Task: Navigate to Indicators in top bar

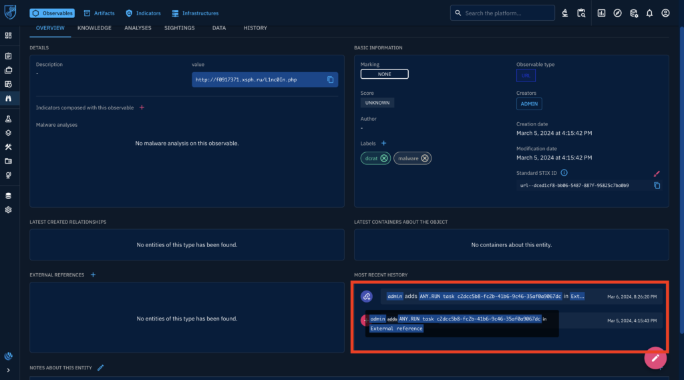Action: [145, 13]
